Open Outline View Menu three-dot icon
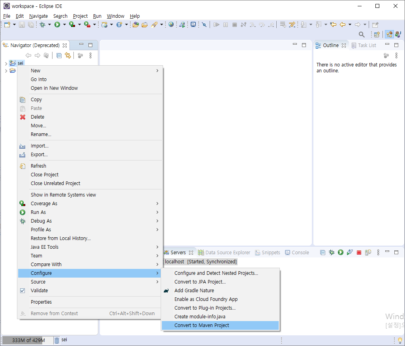The height and width of the screenshot is (346, 405). [x=396, y=55]
